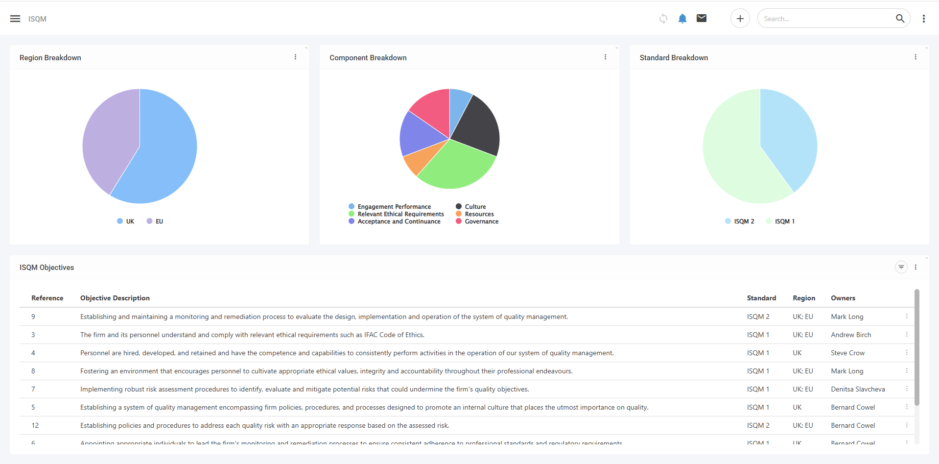Open the Region Breakdown kebab menu
The height and width of the screenshot is (464, 939).
pyautogui.click(x=295, y=57)
